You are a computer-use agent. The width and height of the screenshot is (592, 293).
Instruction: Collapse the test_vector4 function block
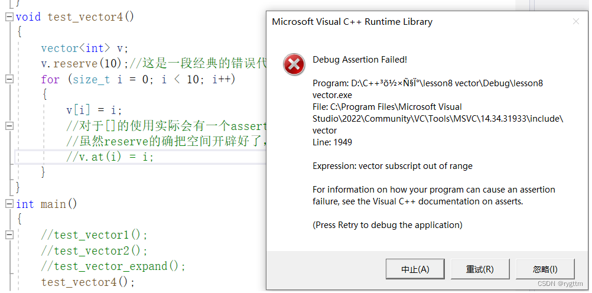9,17
